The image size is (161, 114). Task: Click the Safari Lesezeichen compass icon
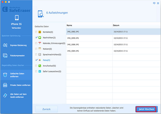click(x=40, y=71)
